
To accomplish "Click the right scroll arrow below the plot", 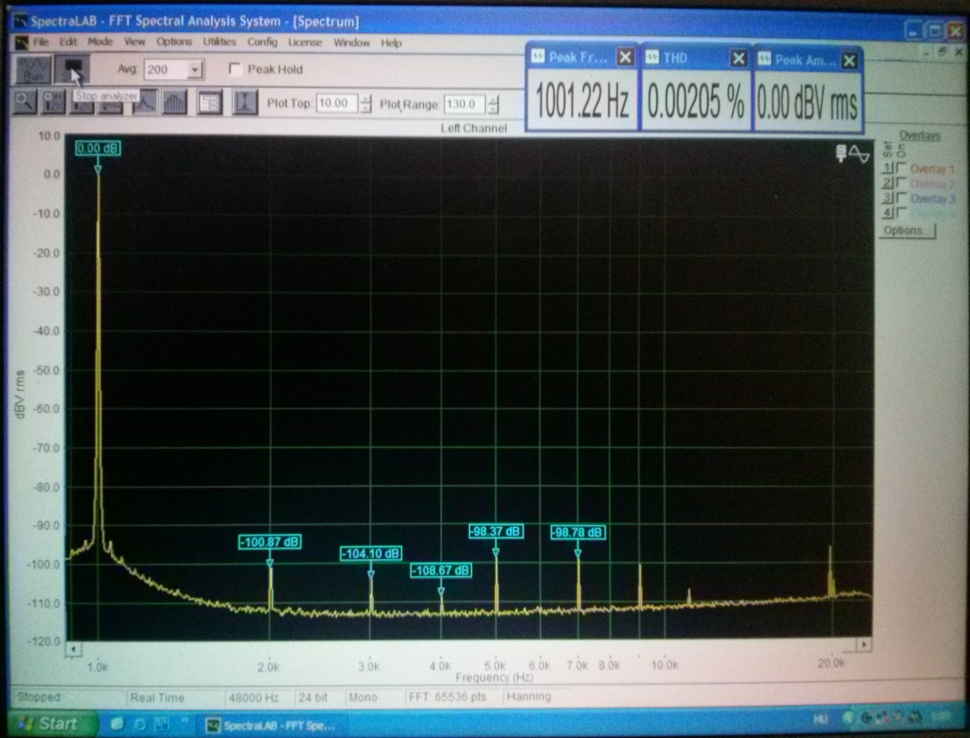I will click(864, 644).
